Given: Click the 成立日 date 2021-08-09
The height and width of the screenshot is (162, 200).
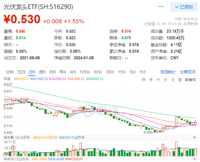Looking at the screenshot, I should click(x=30, y=58).
